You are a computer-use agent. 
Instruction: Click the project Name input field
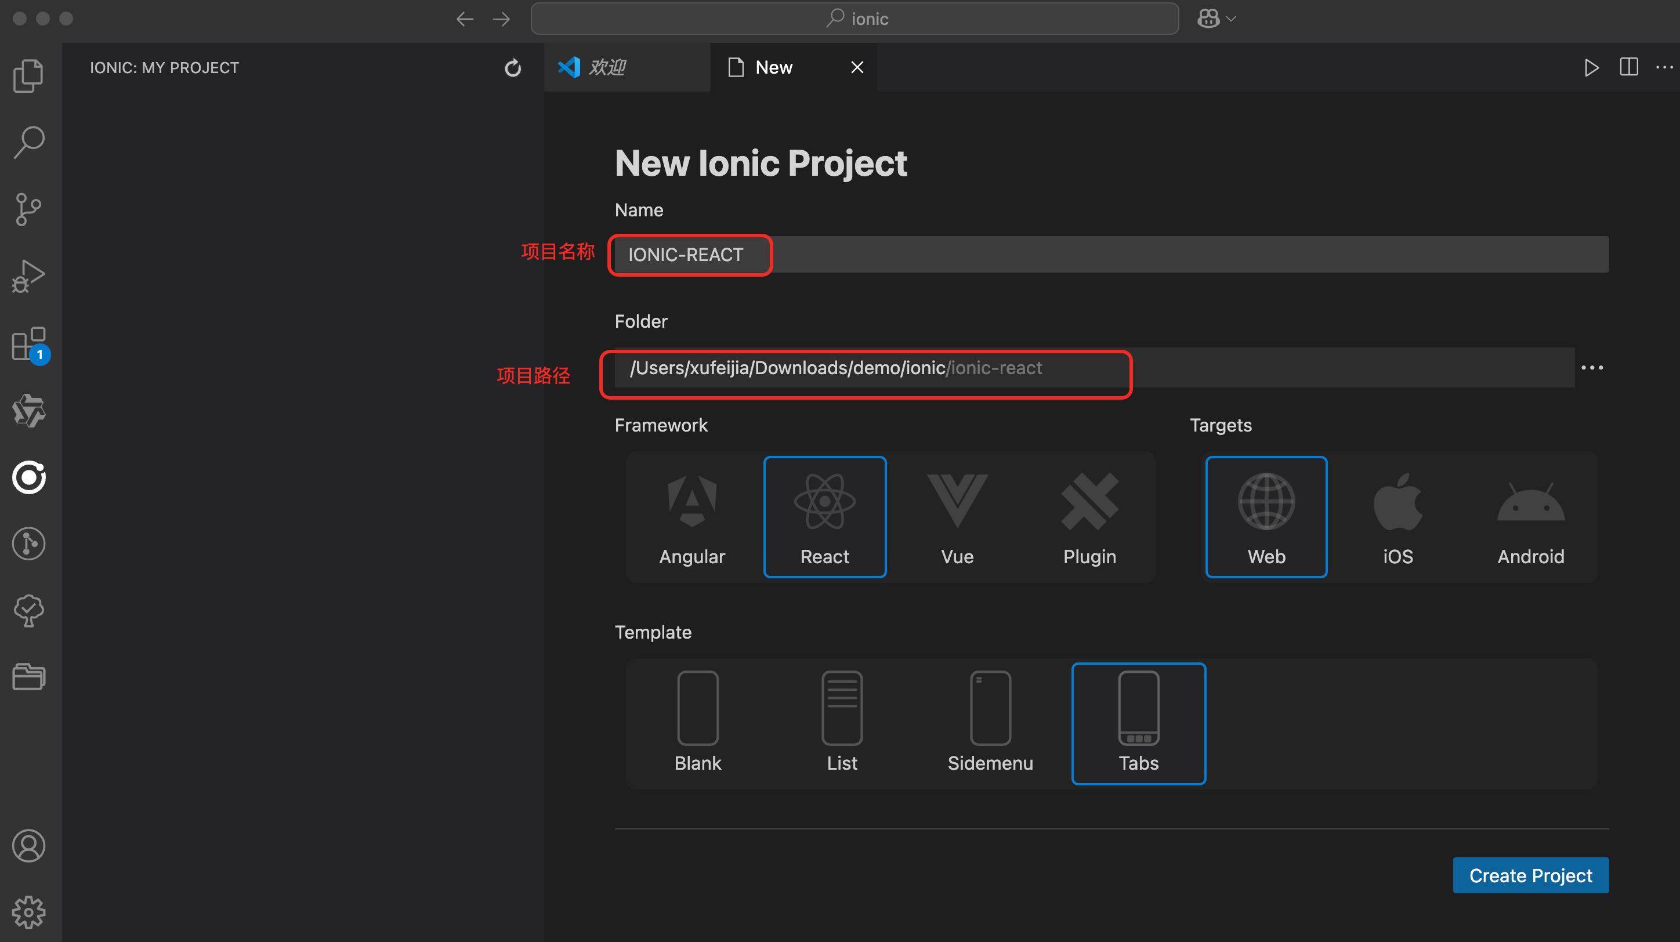(1109, 254)
